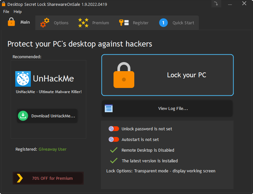Click the 'Recommended:' label
The image size is (253, 194).
pyautogui.click(x=27, y=57)
